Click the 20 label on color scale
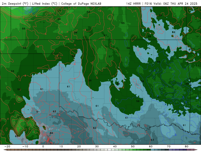 (x=79, y=146)
